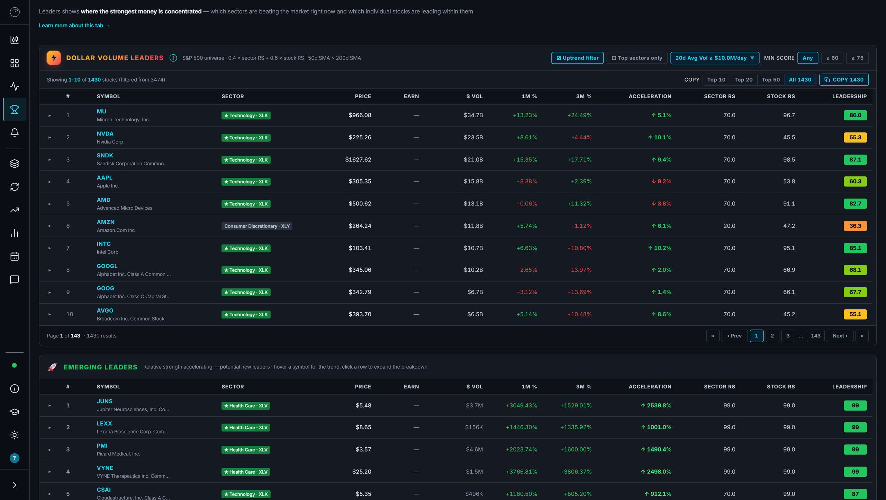Jump to last page with double chevron
The width and height of the screenshot is (886, 500).
pos(862,336)
